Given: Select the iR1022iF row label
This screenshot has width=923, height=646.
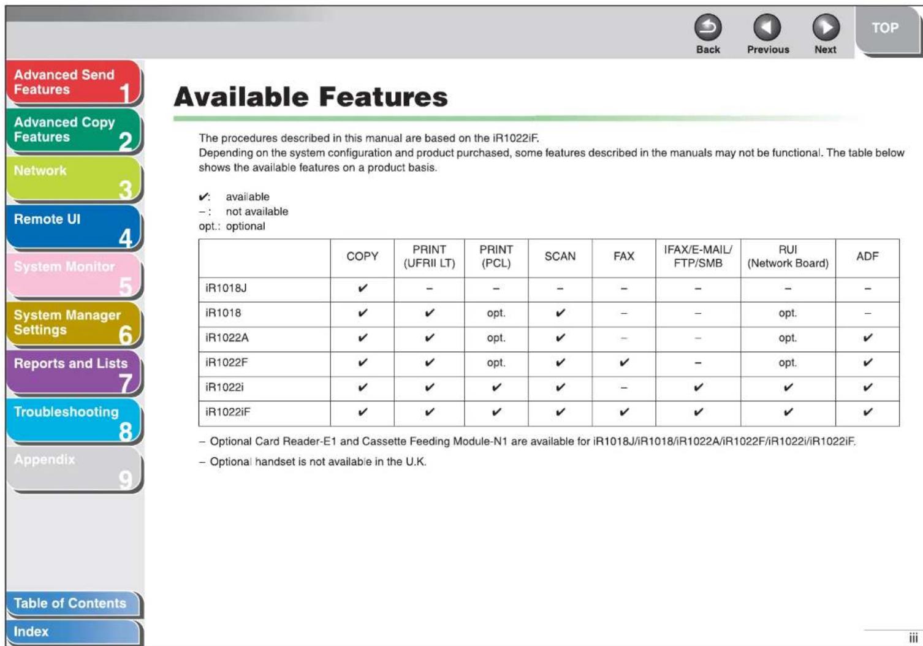Looking at the screenshot, I should point(228,412).
